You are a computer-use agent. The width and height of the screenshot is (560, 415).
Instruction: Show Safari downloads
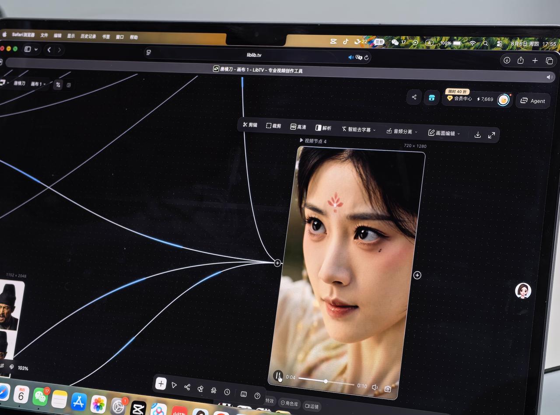click(x=507, y=60)
